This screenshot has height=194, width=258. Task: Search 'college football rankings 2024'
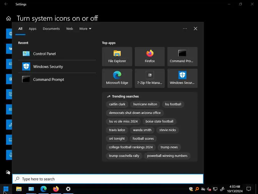[x=131, y=147]
